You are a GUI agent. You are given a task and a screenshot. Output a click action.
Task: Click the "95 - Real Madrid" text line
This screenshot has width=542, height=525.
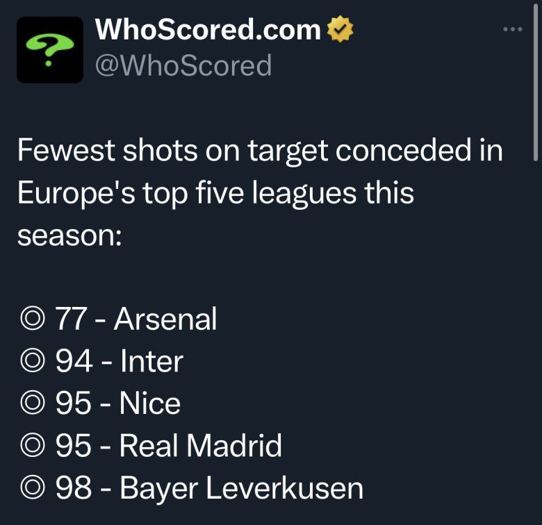(167, 446)
